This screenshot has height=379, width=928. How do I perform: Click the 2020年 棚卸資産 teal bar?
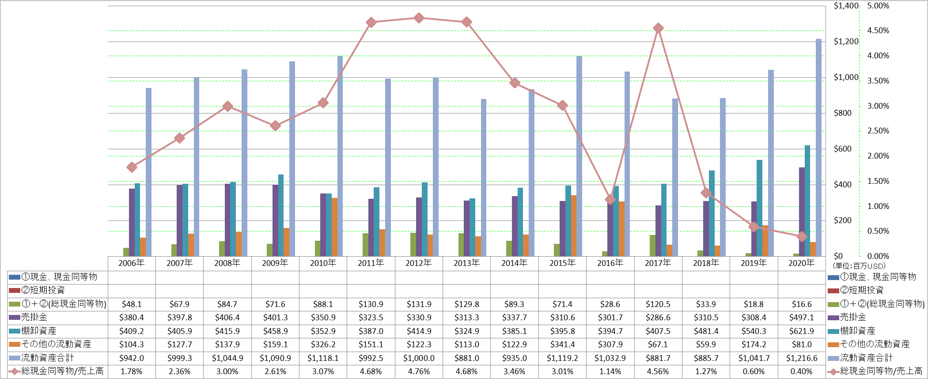[807, 201]
